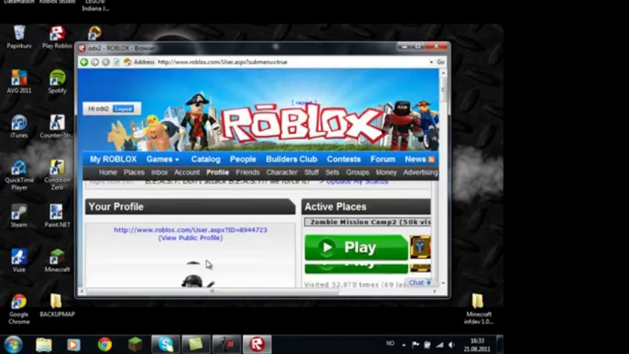Open Sticky Notes from the taskbar
This screenshot has height=354, width=629.
coord(196,343)
